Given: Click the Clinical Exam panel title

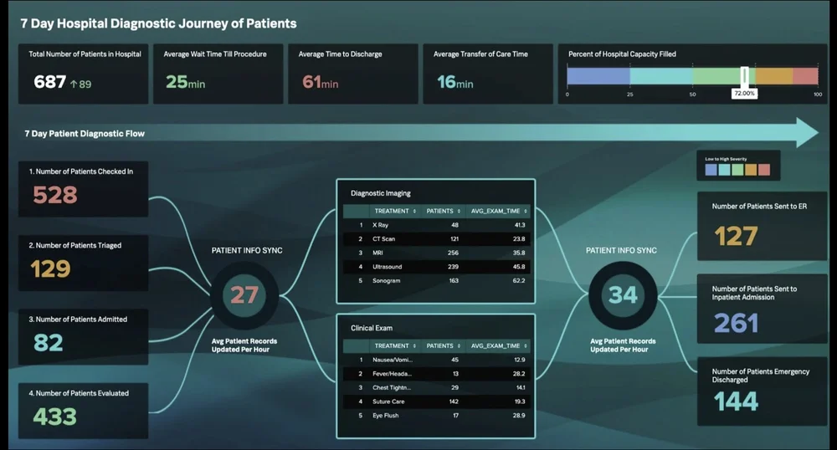Looking at the screenshot, I should click(x=372, y=328).
